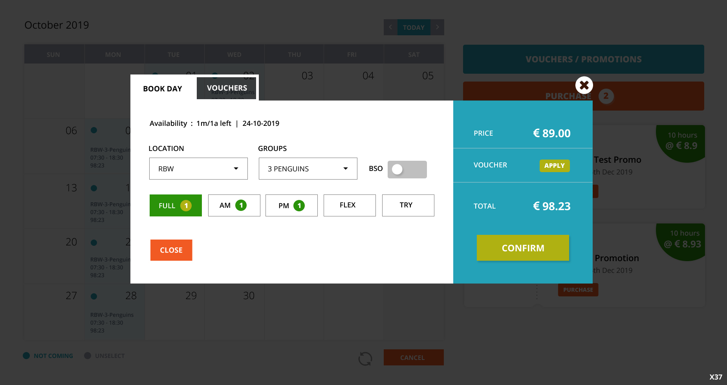The width and height of the screenshot is (727, 385).
Task: Select the TRY booking option
Action: [x=408, y=205]
